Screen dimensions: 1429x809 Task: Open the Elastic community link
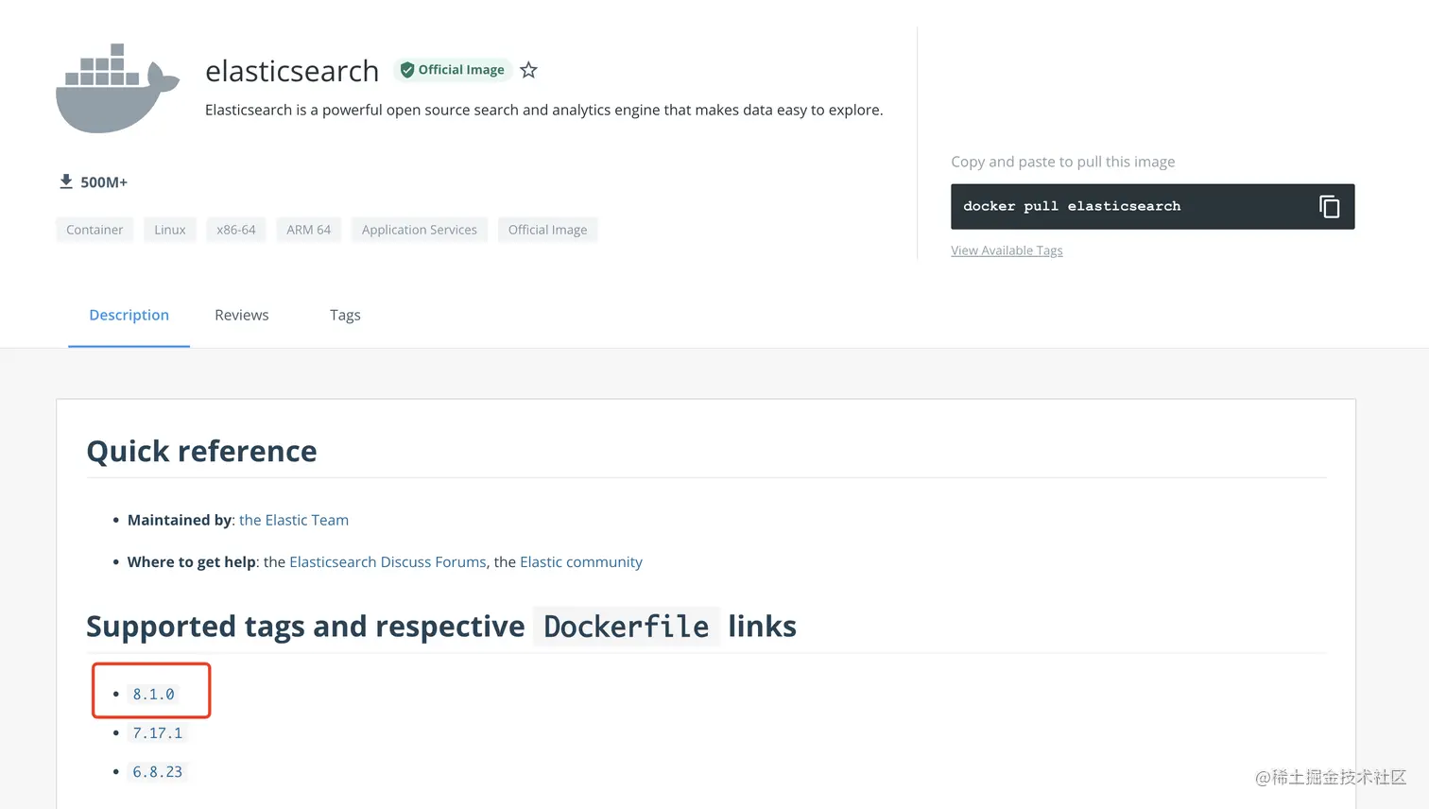click(x=581, y=561)
